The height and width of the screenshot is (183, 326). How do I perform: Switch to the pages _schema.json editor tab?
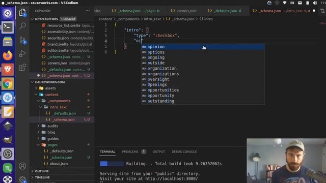136,11
